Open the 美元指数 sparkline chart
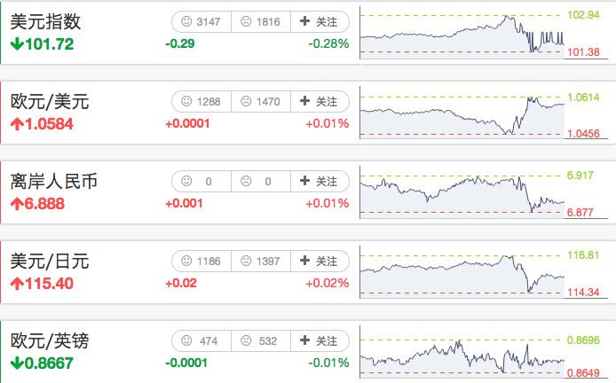The width and height of the screenshot is (616, 383). [x=462, y=34]
